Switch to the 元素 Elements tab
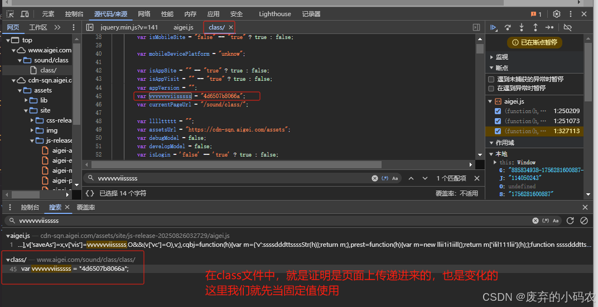Image resolution: width=598 pixels, height=307 pixels. coord(48,14)
